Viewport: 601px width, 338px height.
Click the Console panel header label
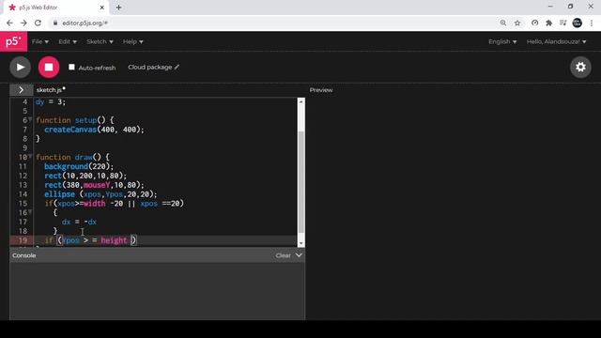click(x=23, y=255)
